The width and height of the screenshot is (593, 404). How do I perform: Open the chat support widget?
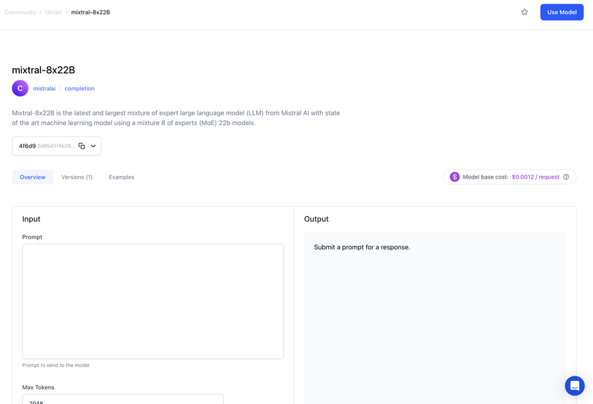coord(574,386)
